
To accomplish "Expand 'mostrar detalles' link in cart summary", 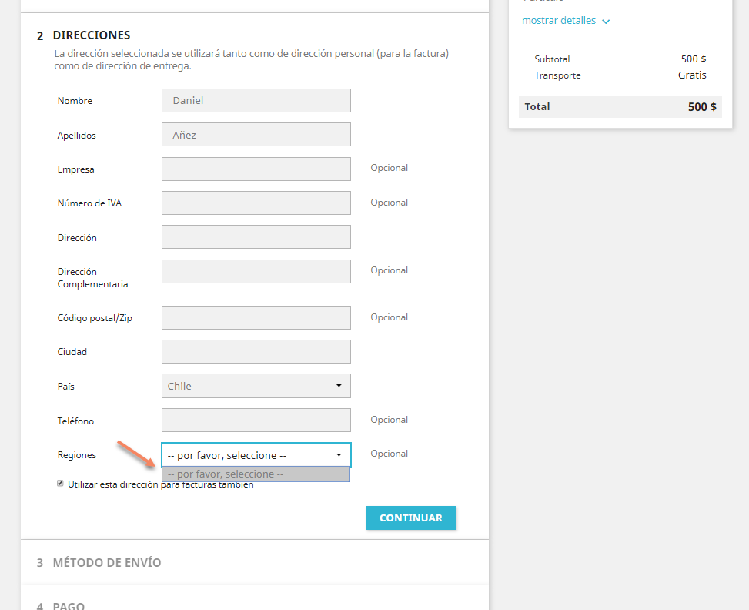I will click(559, 21).
